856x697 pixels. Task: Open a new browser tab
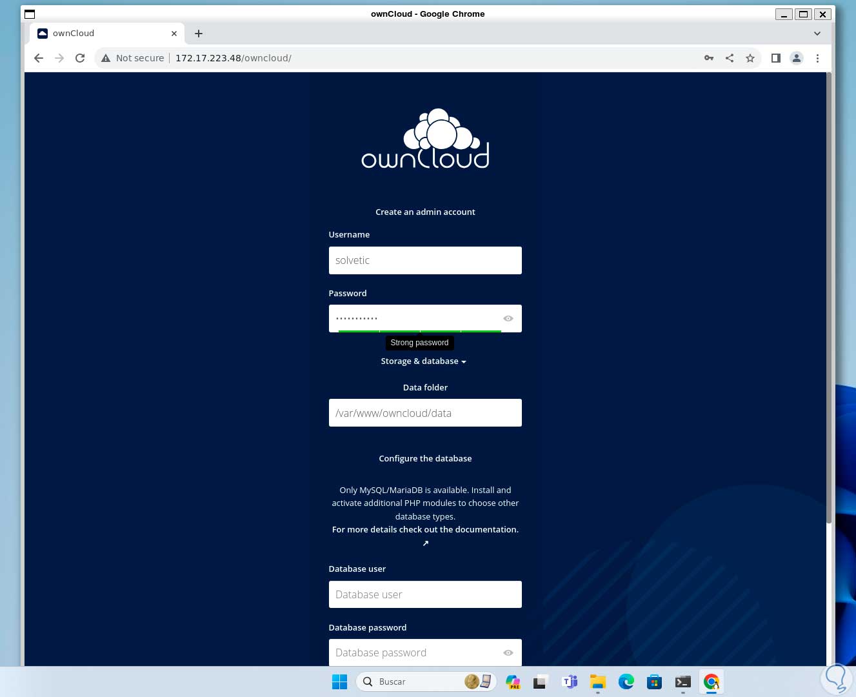pyautogui.click(x=199, y=34)
